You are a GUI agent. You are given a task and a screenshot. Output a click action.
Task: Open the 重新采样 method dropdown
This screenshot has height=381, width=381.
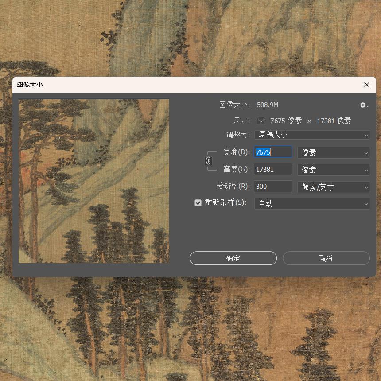(x=312, y=203)
